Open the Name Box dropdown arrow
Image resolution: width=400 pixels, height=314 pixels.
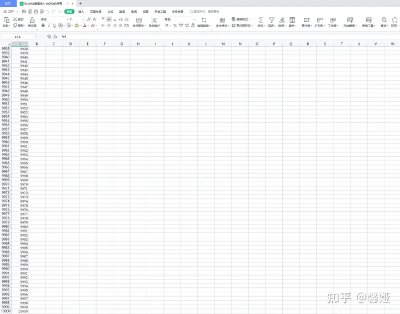[35, 37]
